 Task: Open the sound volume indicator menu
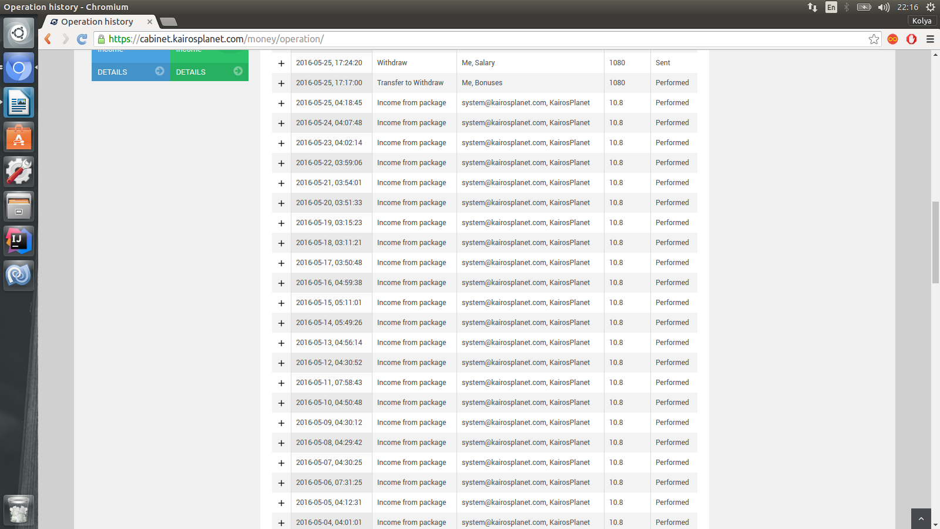click(x=884, y=7)
